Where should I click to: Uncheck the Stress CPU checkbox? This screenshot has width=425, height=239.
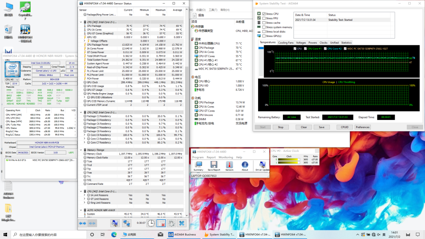click(x=264, y=14)
